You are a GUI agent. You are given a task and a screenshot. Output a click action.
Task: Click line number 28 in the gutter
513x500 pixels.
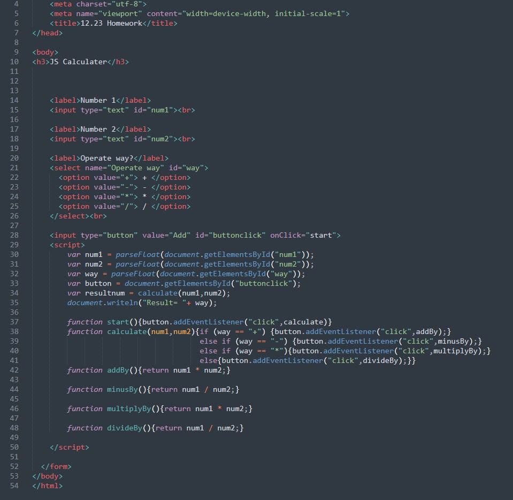point(14,235)
